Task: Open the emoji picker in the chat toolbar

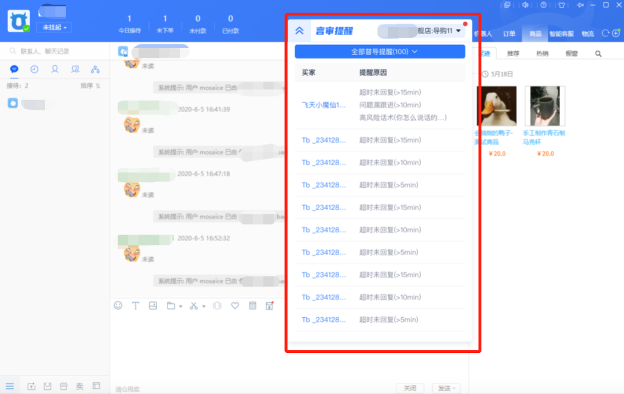Action: (118, 306)
